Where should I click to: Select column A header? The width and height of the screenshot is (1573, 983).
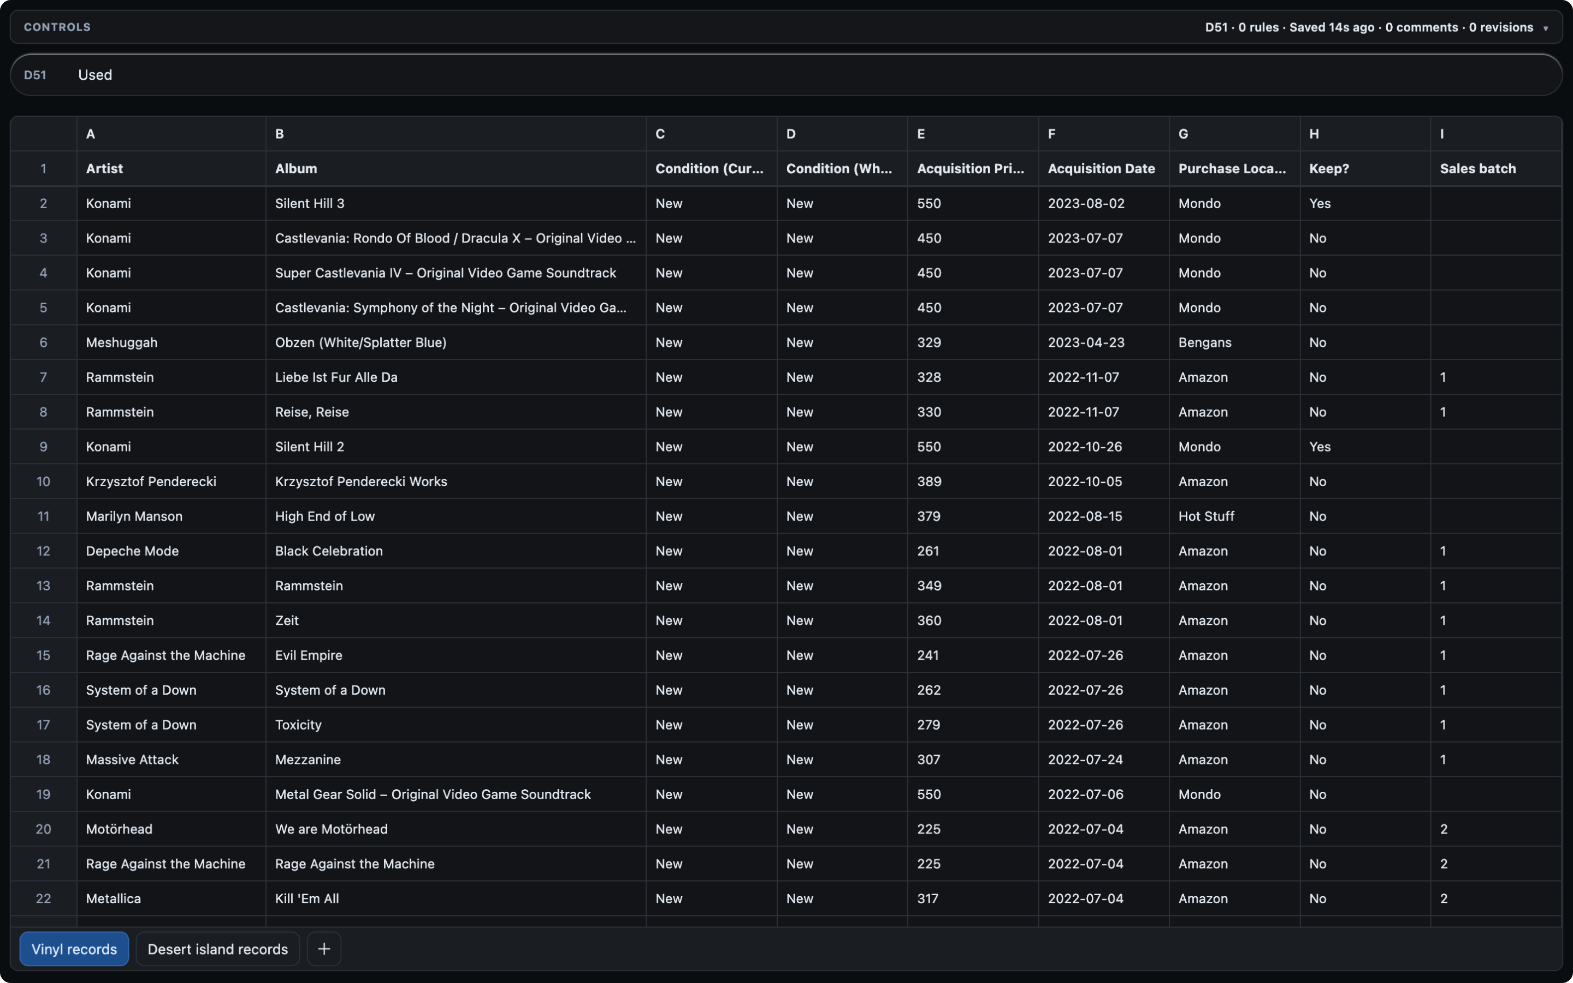[x=171, y=134]
